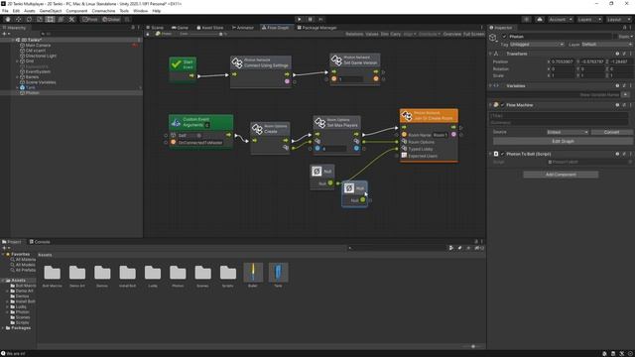
Task: Toggle Flow Machine component enabled checkbox
Action: pos(503,105)
